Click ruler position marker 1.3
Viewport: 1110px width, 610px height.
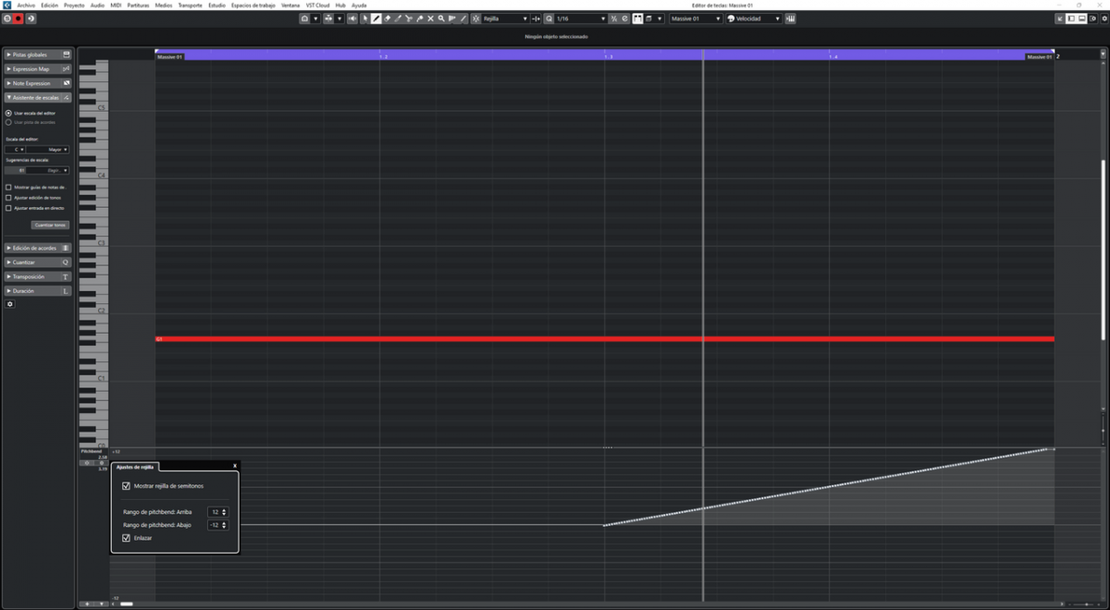(608, 56)
